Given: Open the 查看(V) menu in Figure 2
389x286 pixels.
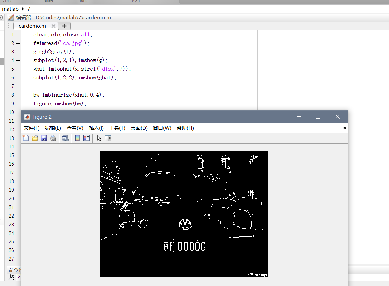Looking at the screenshot, I should coord(75,128).
